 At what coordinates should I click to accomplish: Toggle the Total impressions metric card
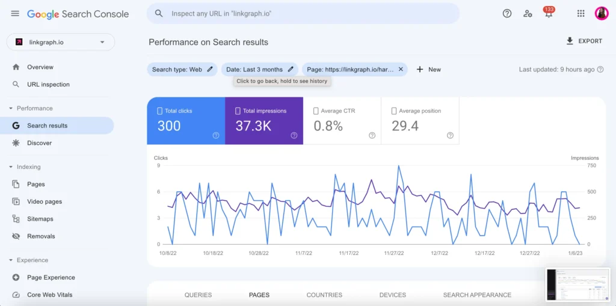tap(264, 121)
